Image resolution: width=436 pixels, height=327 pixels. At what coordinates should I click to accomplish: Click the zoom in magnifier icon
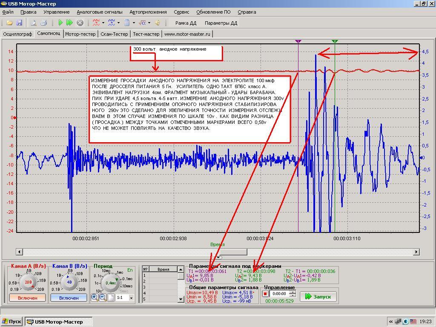click(x=95, y=298)
